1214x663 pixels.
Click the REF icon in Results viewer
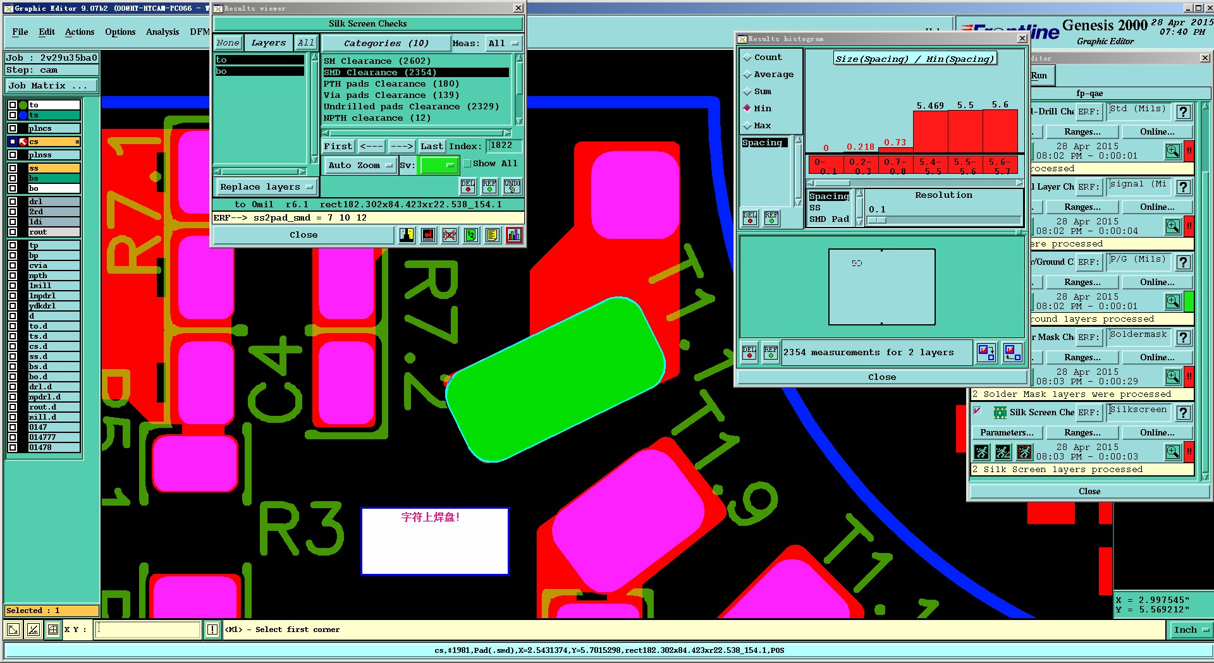point(489,186)
